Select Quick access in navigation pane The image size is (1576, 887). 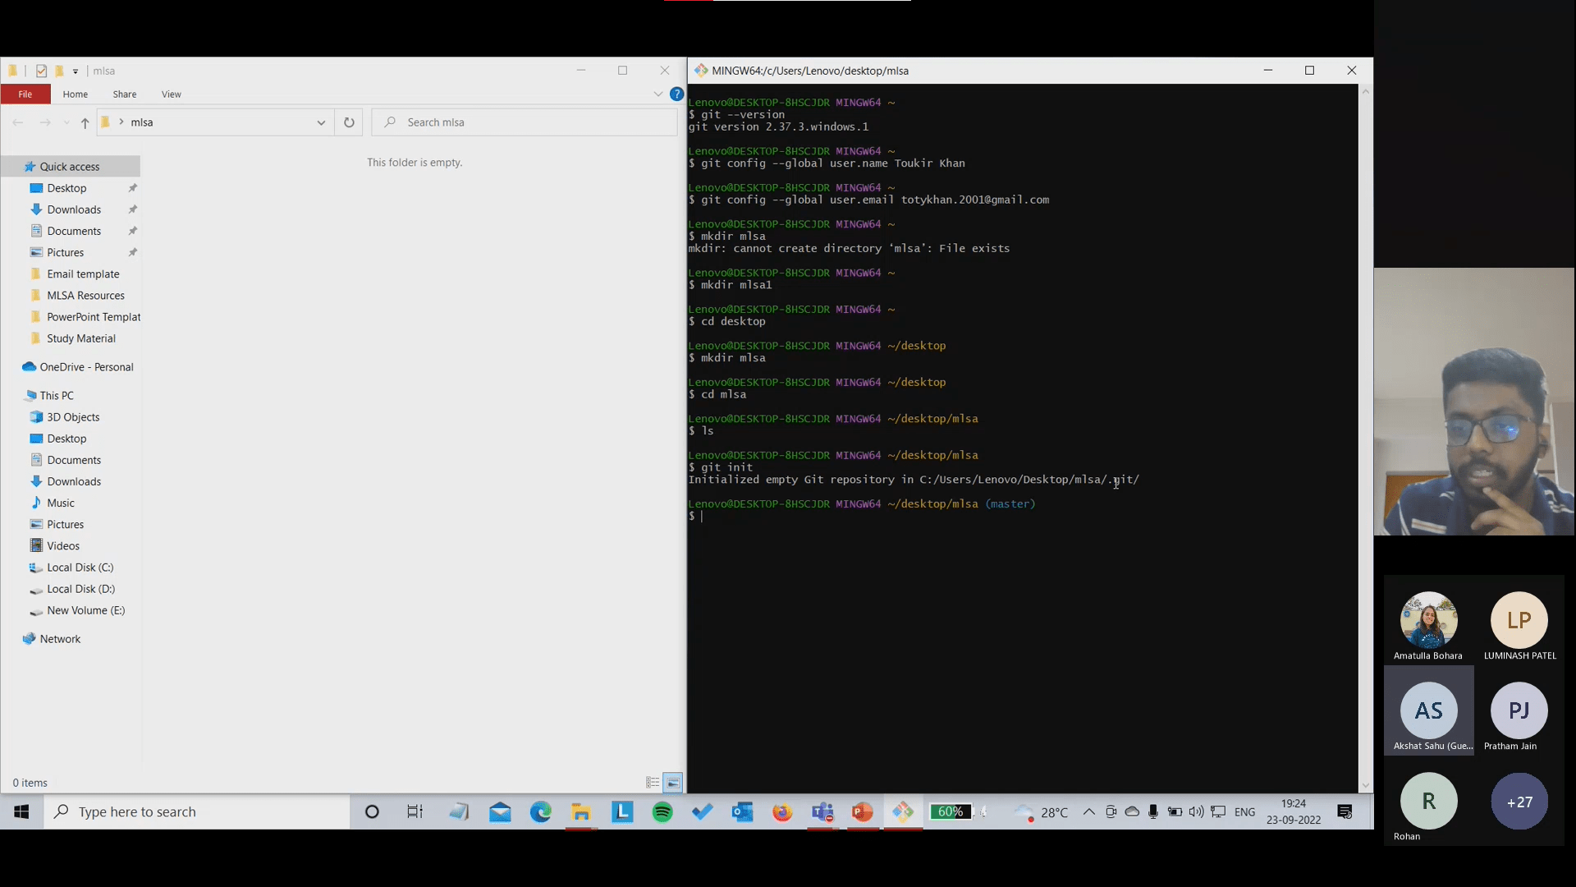[x=70, y=167]
